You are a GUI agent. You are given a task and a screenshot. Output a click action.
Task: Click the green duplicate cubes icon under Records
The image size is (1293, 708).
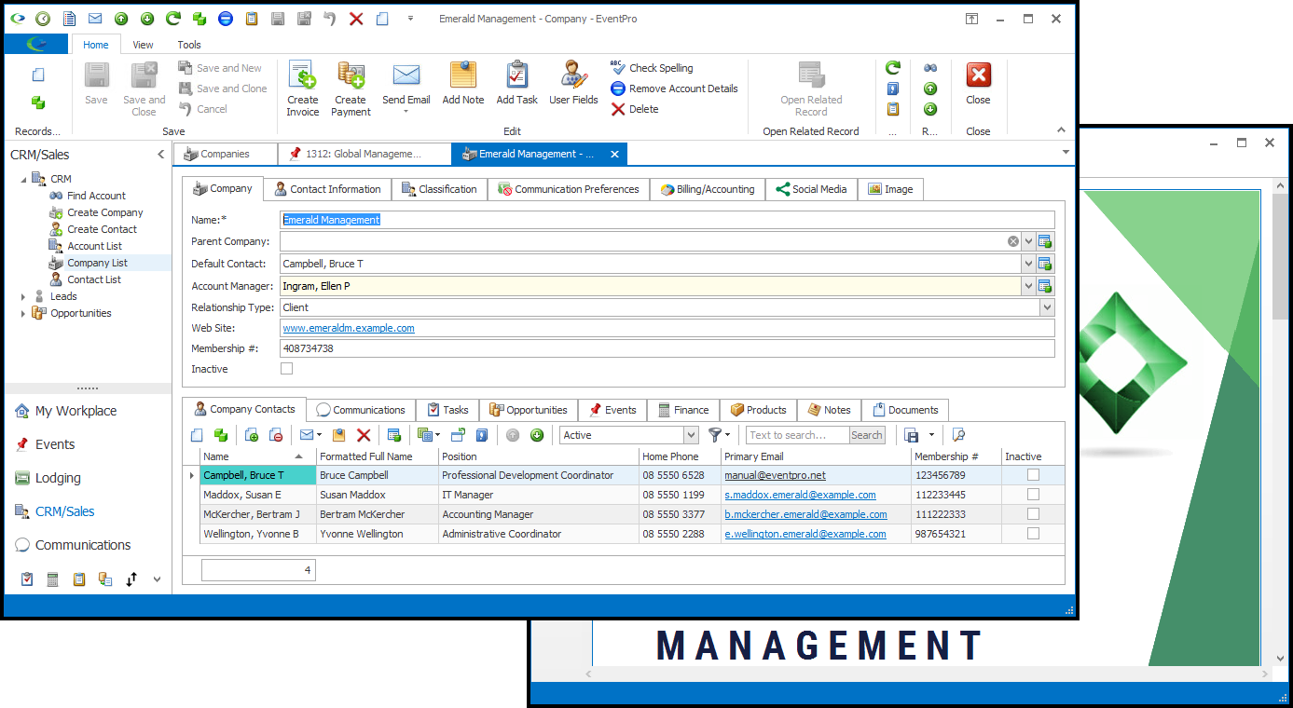38,102
